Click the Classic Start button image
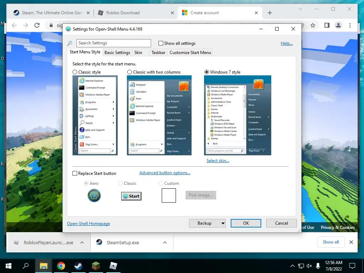364x273 pixels. 132,196
